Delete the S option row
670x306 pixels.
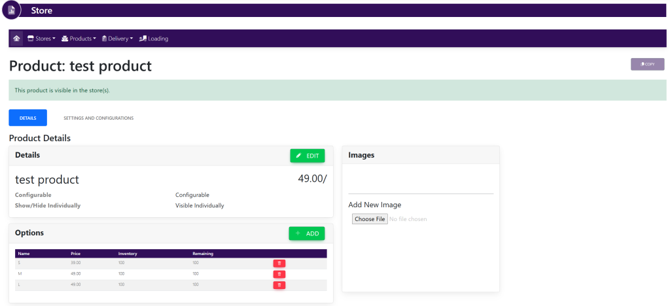tap(279, 263)
